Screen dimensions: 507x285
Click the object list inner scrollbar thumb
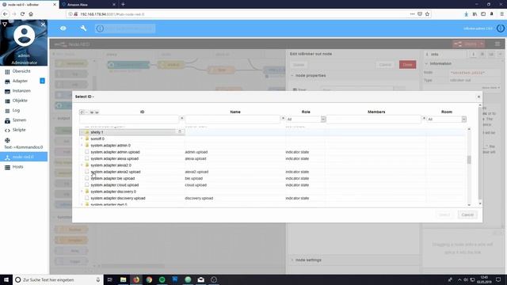469,159
